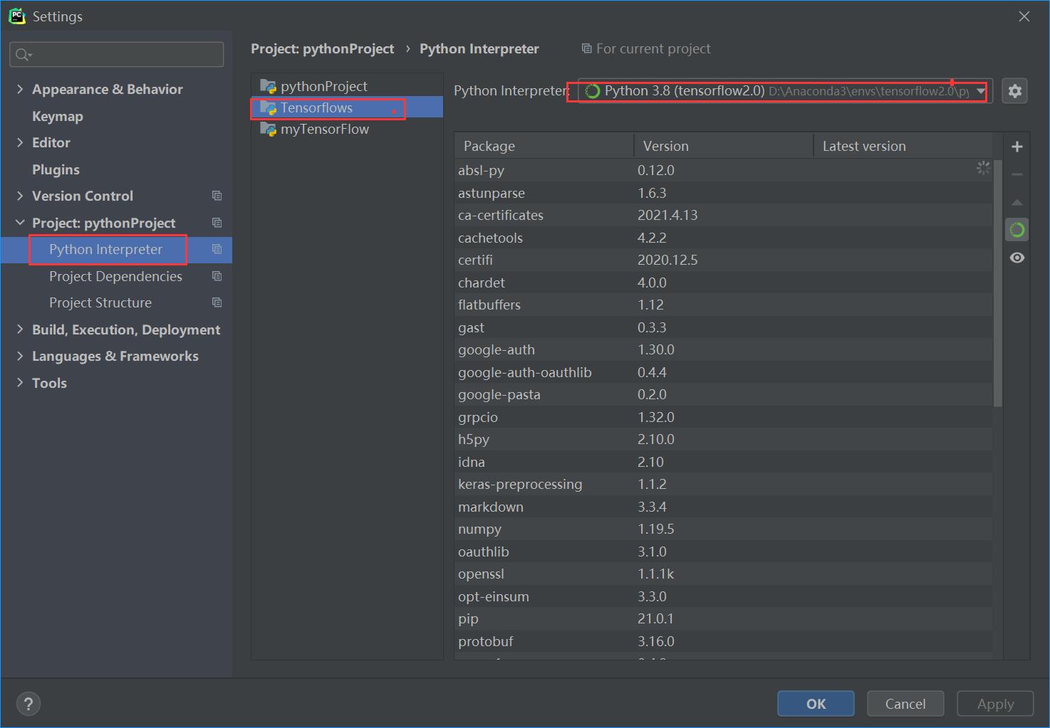Screen dimensions: 1050x728
Task: Close the Settings dialog window
Action: tap(1024, 16)
